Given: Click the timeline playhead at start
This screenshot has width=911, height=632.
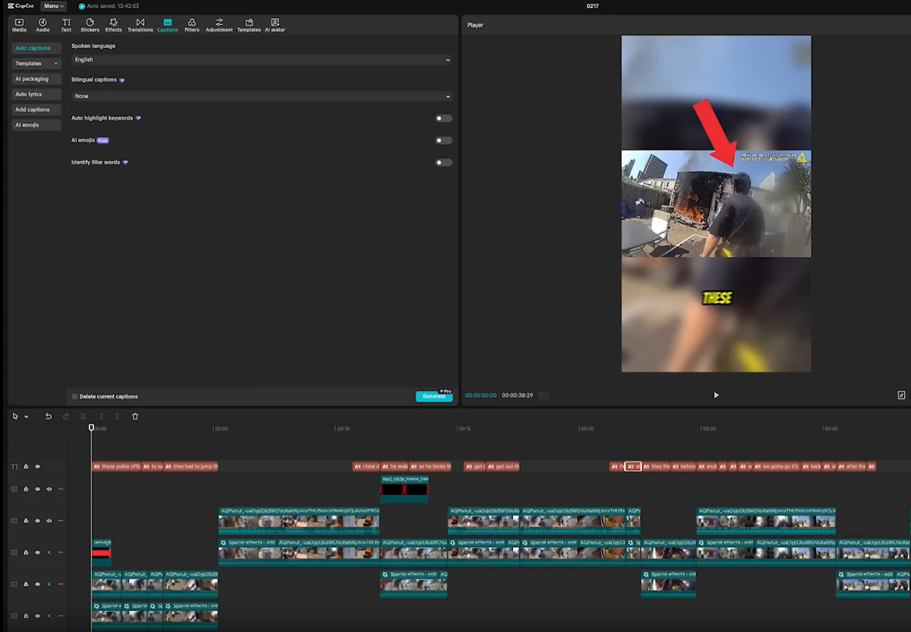Looking at the screenshot, I should click(91, 428).
